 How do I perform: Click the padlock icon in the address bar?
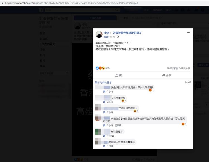[x=2, y=3]
